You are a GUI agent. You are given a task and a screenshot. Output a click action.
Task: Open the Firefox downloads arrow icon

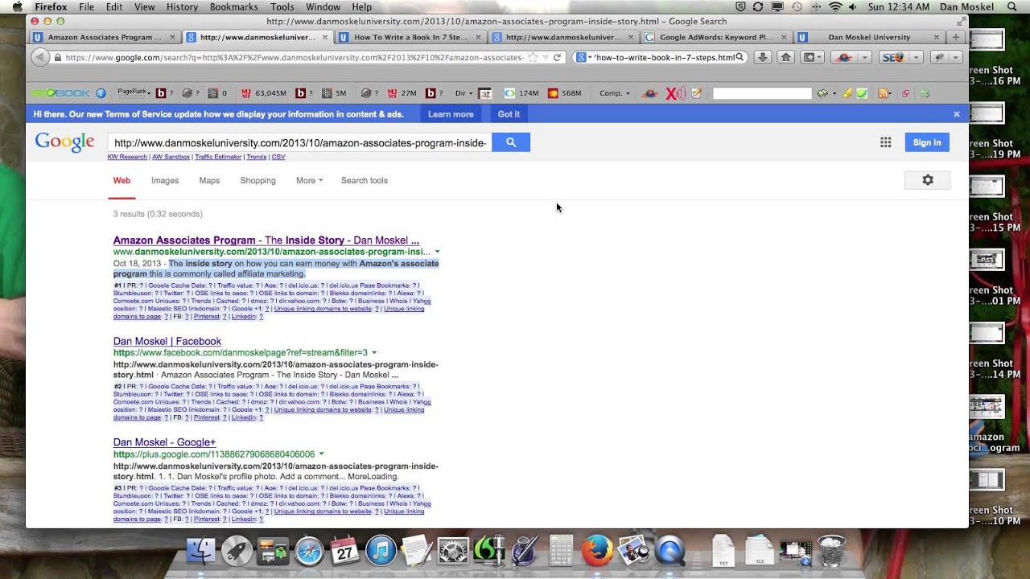[763, 58]
